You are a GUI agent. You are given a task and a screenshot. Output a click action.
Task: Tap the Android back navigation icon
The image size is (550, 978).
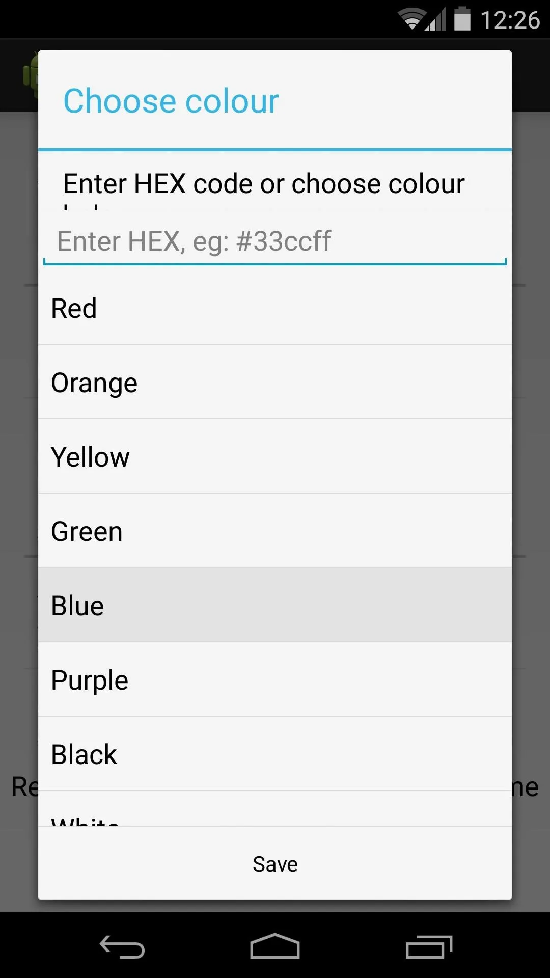click(122, 947)
